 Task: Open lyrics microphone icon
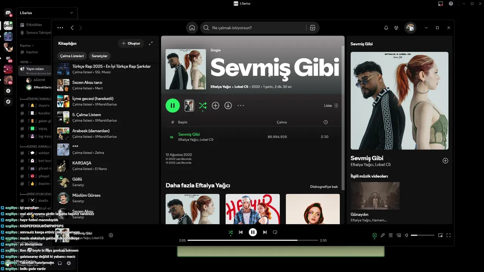pos(383,235)
